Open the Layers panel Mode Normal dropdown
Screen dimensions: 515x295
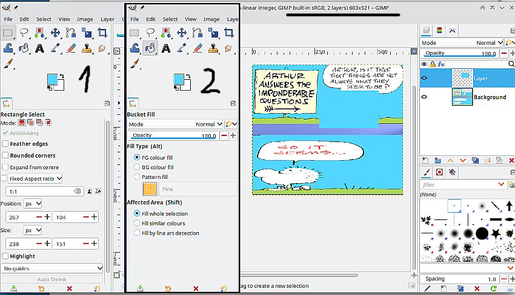462,42
